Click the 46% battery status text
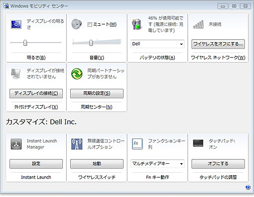Viewport: 254px width, 197px height. pyautogui.click(x=166, y=24)
